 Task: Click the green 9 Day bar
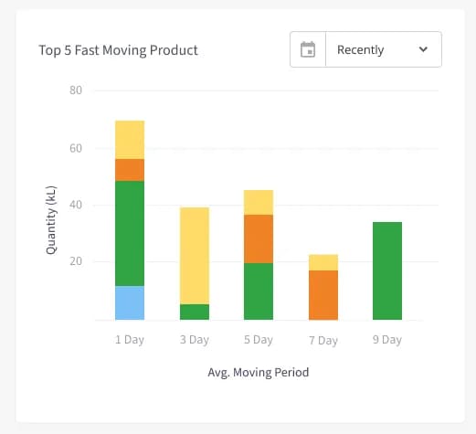coord(387,271)
